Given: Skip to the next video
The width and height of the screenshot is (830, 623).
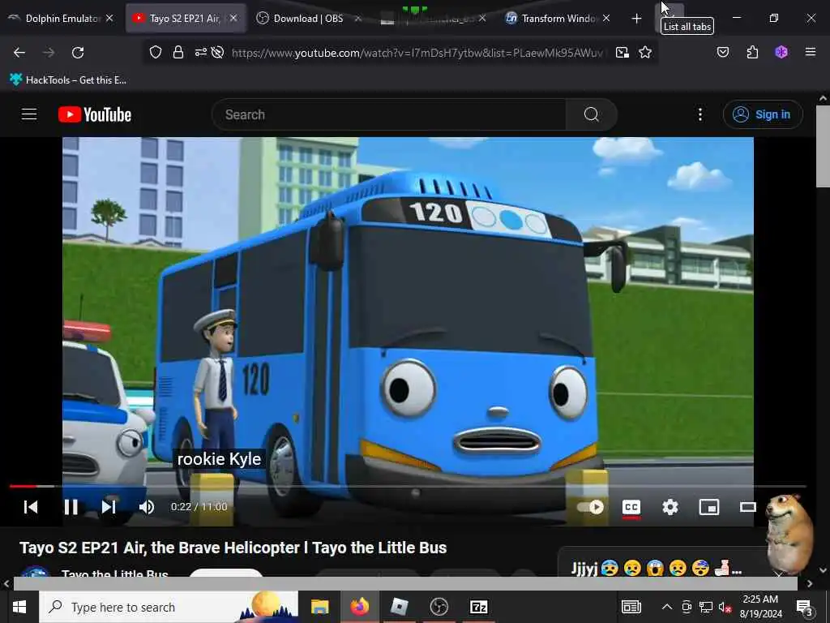Looking at the screenshot, I should [x=109, y=507].
